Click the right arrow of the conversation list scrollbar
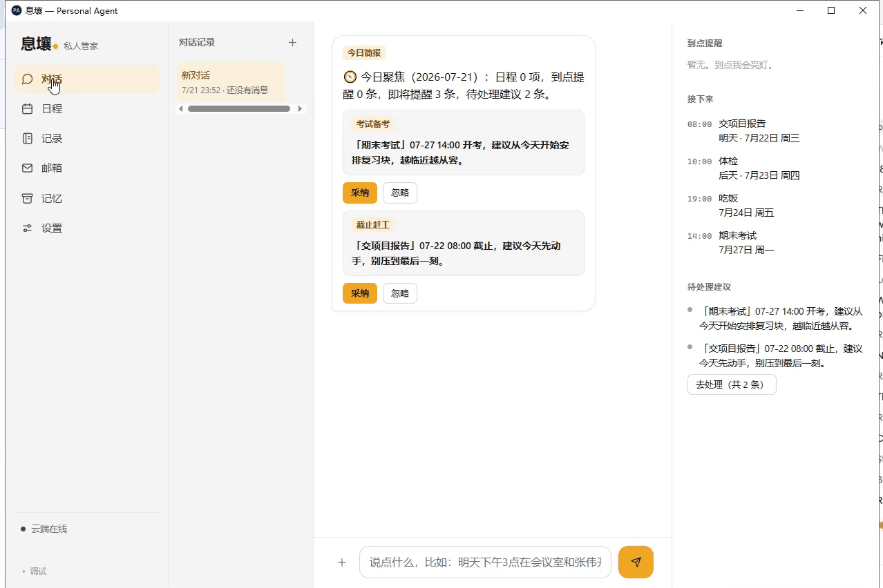This screenshot has width=883, height=588. [300, 109]
